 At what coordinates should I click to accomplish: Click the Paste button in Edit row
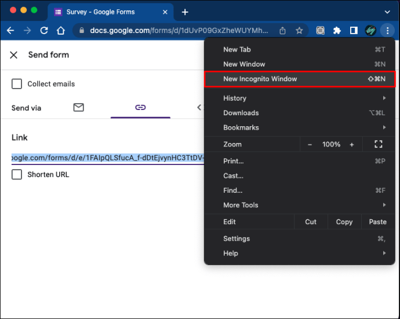coord(377,222)
